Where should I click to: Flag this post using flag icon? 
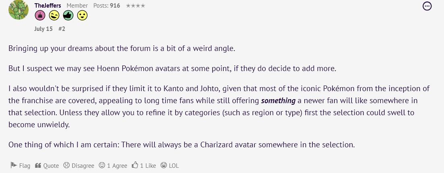[x=13, y=165]
